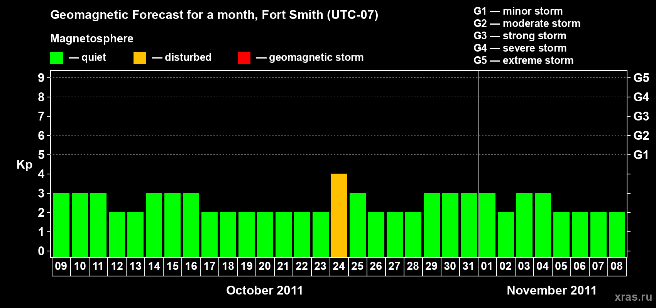Select the green bar for October 31

point(469,225)
